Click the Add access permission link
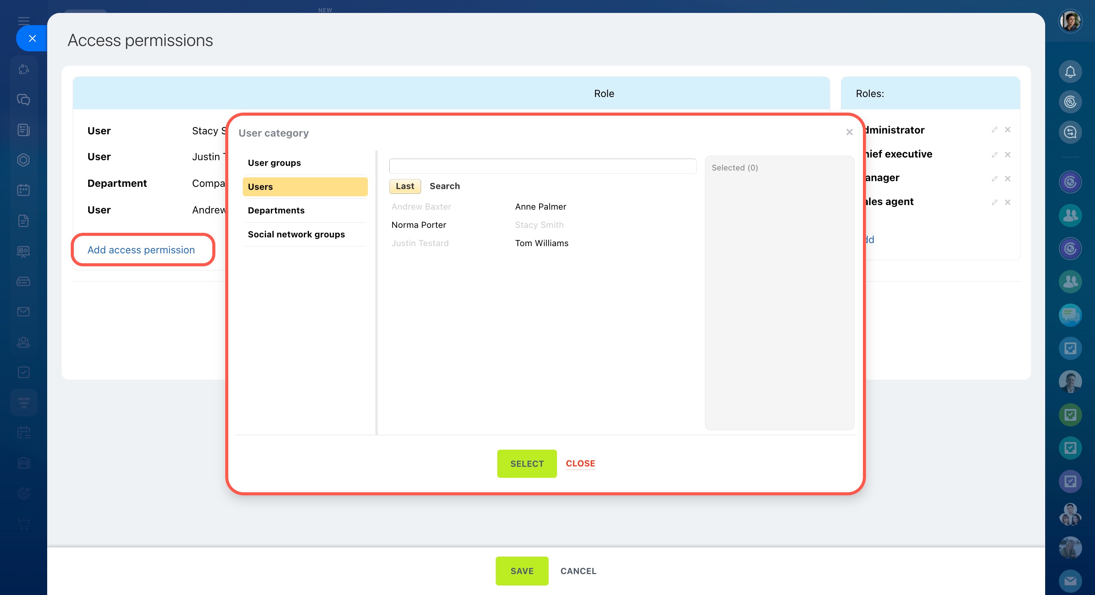This screenshot has height=595, width=1095. click(141, 250)
